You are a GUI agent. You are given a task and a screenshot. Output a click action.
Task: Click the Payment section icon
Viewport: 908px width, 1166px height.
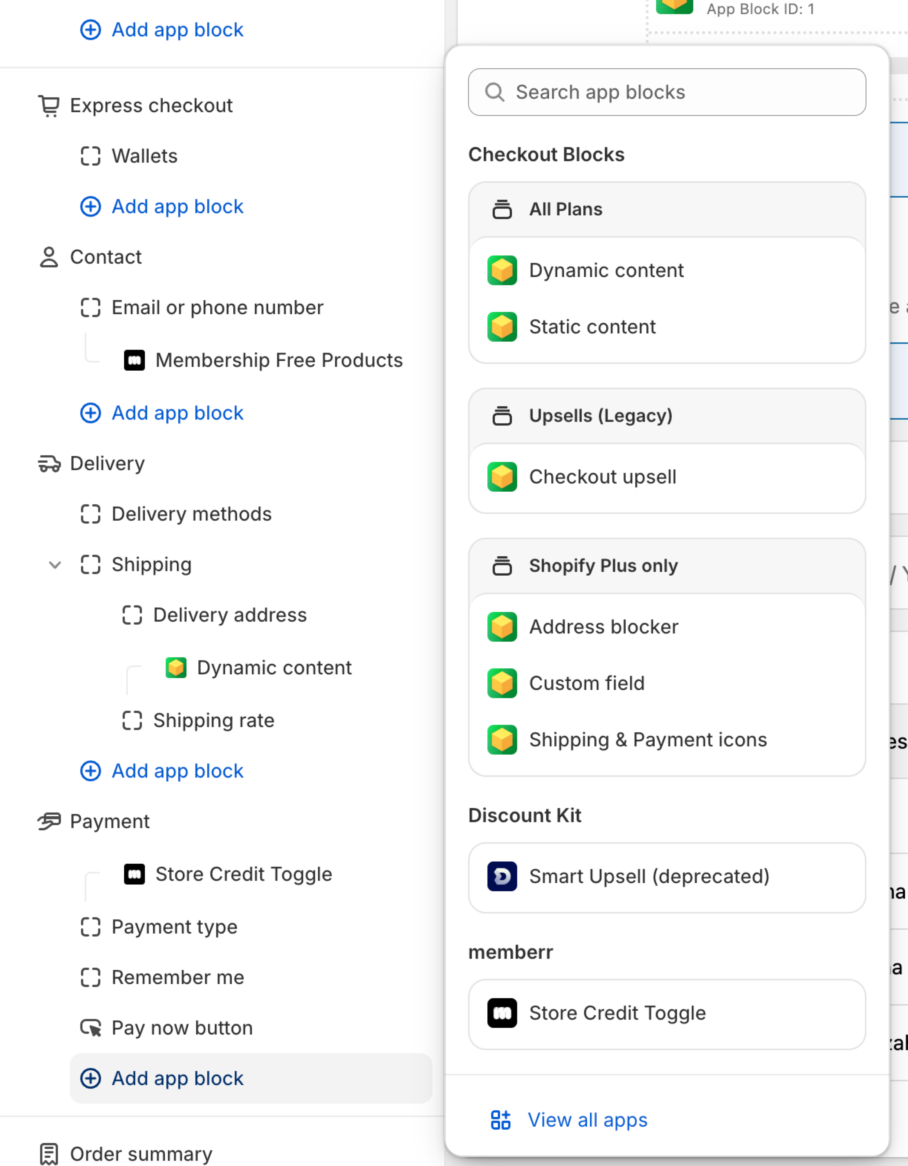pos(49,821)
